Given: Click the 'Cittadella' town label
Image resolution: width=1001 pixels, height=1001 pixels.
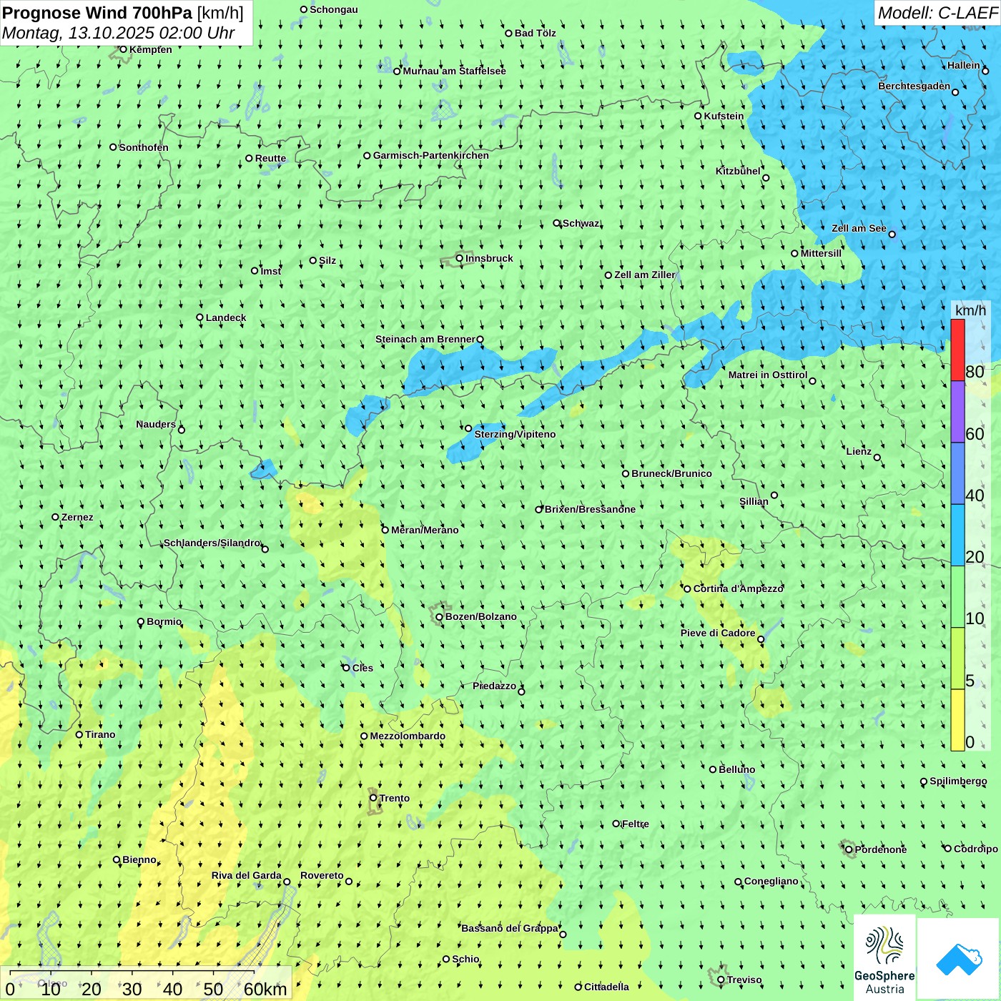Looking at the screenshot, I should [x=607, y=987].
